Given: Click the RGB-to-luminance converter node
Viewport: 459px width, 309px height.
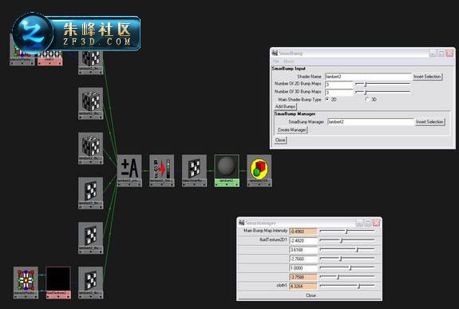Looking at the screenshot, I should click(162, 171).
